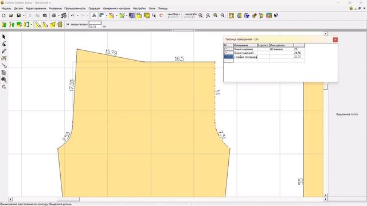Close the measurements table panel with red X
This screenshot has width=367, height=206.
click(x=335, y=39)
